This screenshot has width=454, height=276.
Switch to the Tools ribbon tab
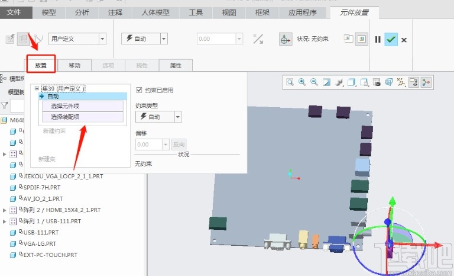(x=196, y=13)
